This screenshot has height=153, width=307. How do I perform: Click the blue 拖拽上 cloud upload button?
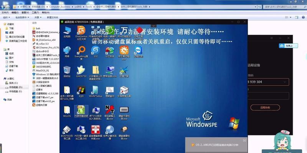pos(289,46)
